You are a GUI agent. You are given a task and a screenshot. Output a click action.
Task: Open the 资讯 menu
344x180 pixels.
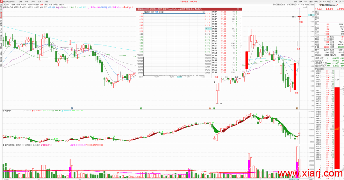click(33, 1)
